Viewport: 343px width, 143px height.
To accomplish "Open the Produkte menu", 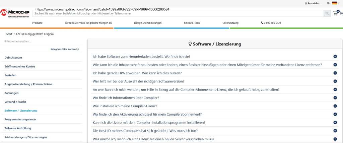I will click(37, 23).
